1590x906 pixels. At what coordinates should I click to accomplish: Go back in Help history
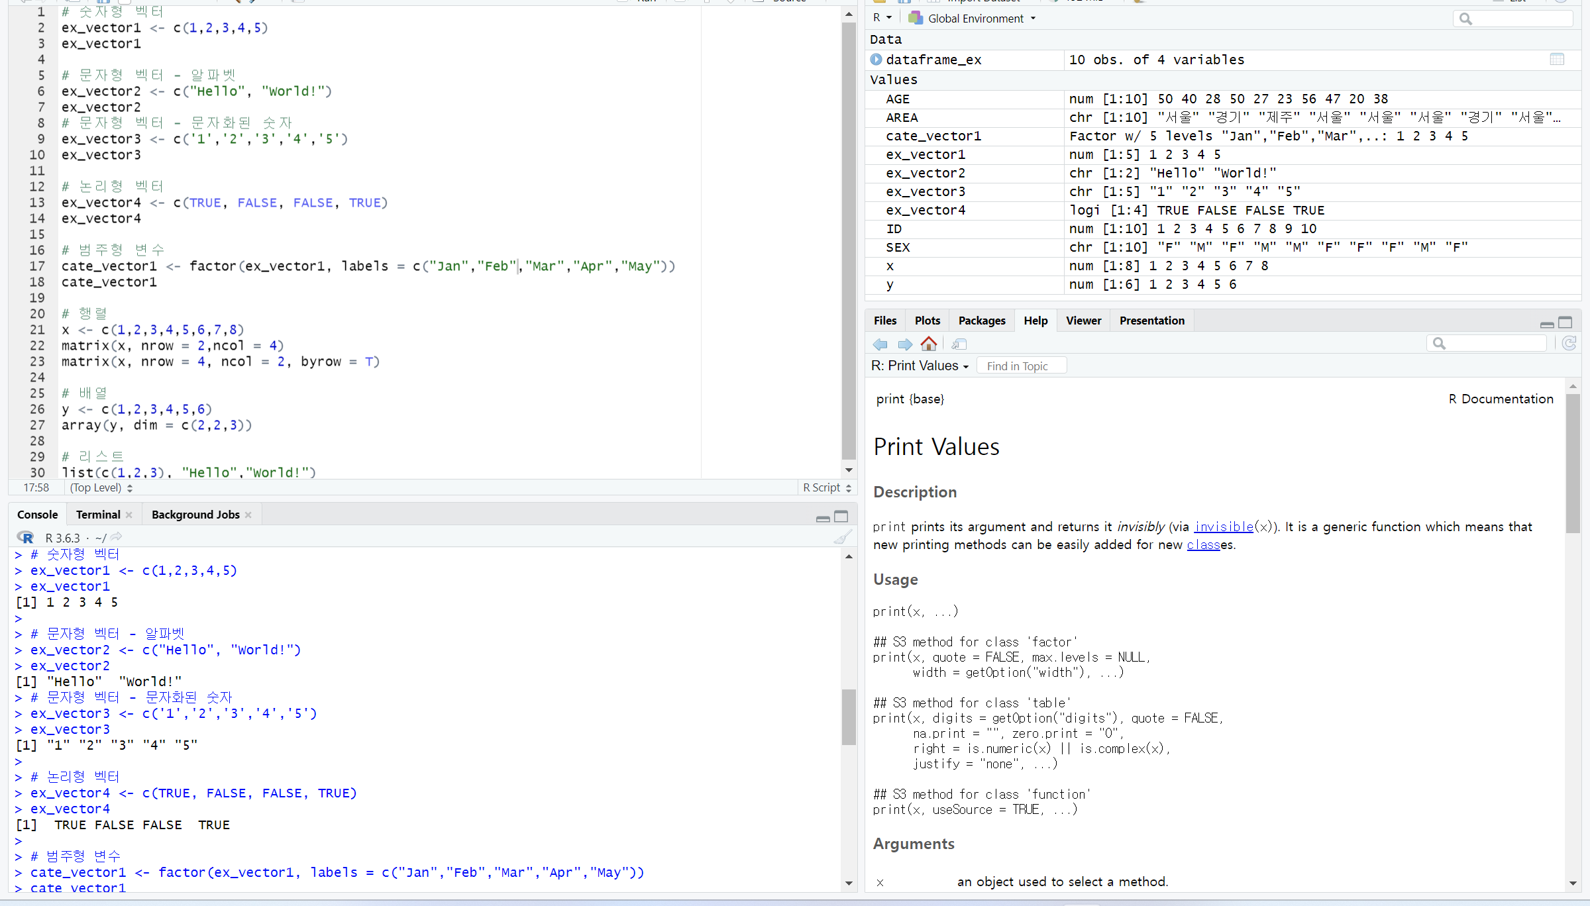[880, 344]
